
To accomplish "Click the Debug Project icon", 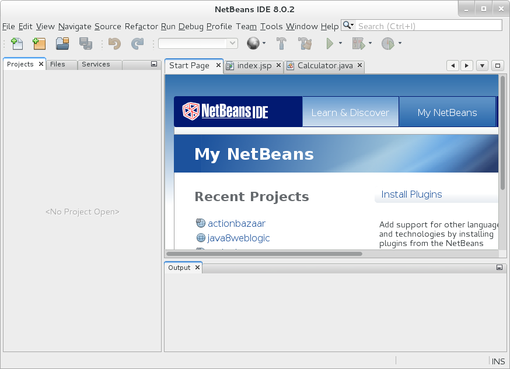I will (x=359, y=43).
